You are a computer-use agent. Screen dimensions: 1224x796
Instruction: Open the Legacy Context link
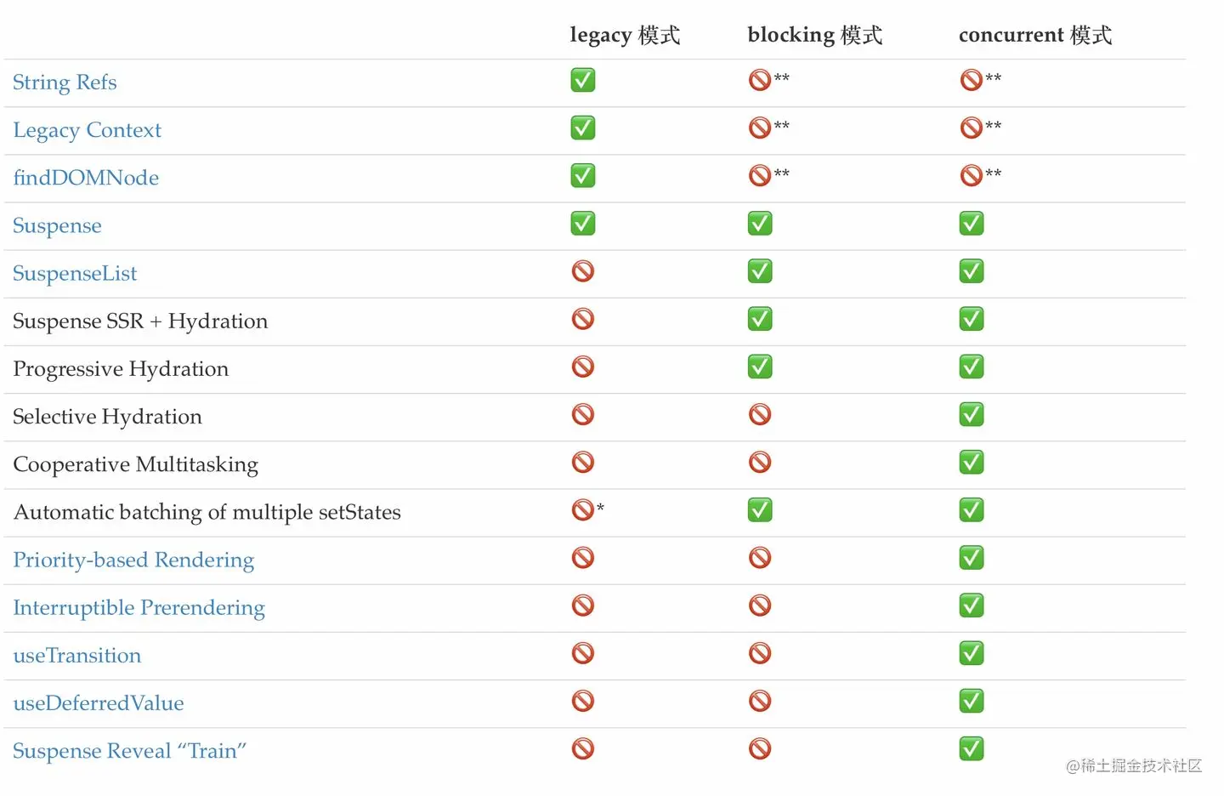pos(87,130)
